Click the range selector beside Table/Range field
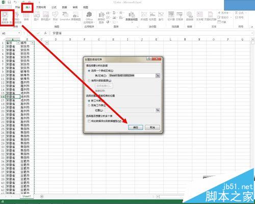255x204 pixels. pyautogui.click(x=158, y=75)
